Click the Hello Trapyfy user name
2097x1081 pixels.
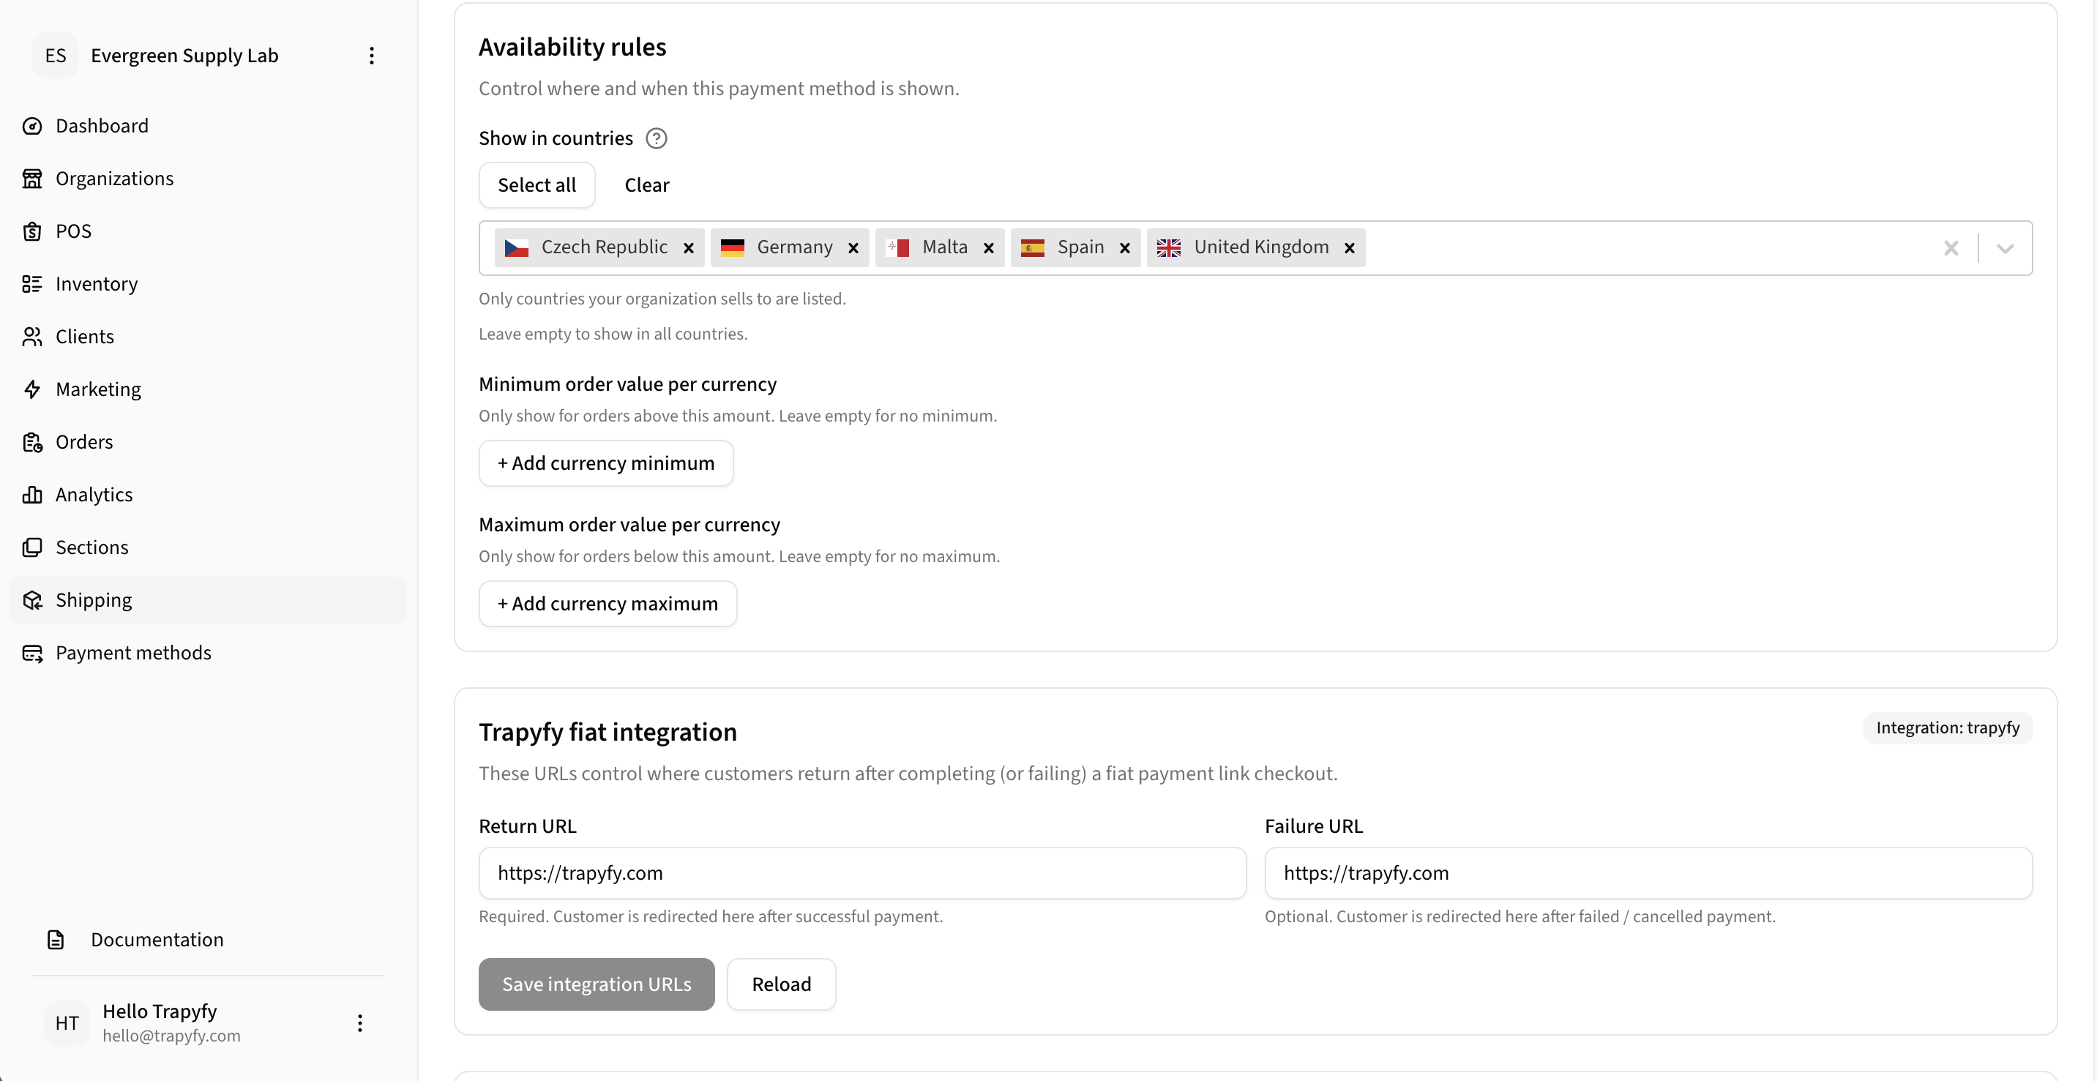coord(160,1011)
